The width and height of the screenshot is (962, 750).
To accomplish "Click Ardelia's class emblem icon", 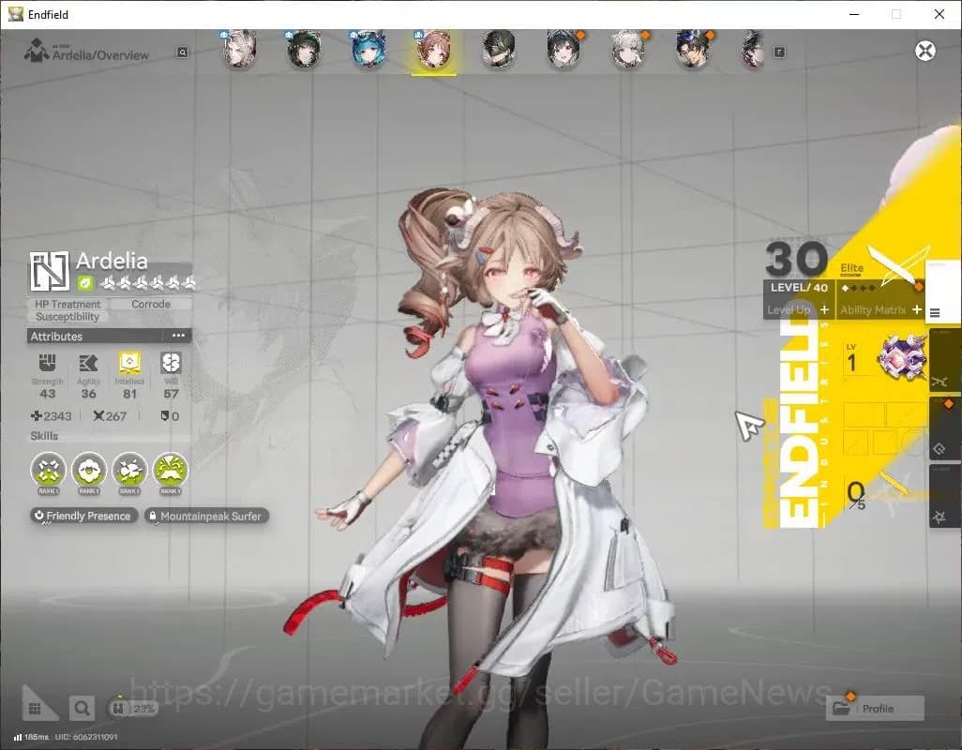I will click(49, 270).
